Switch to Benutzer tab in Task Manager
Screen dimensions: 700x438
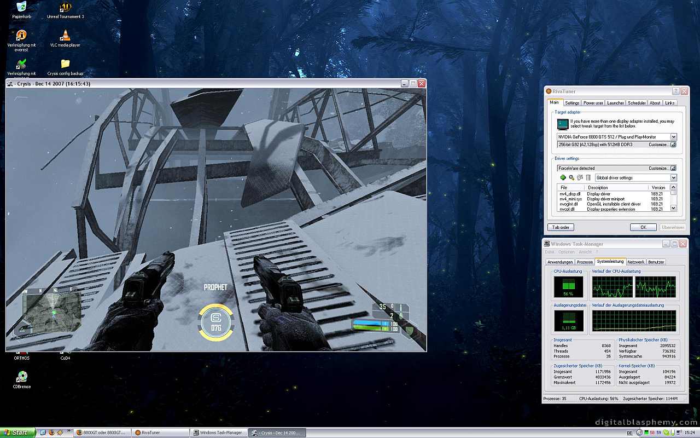[x=656, y=262]
